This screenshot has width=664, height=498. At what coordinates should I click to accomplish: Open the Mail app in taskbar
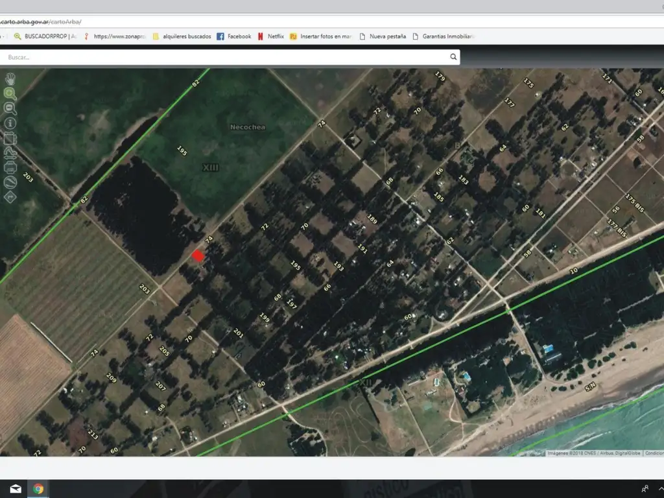click(x=16, y=489)
